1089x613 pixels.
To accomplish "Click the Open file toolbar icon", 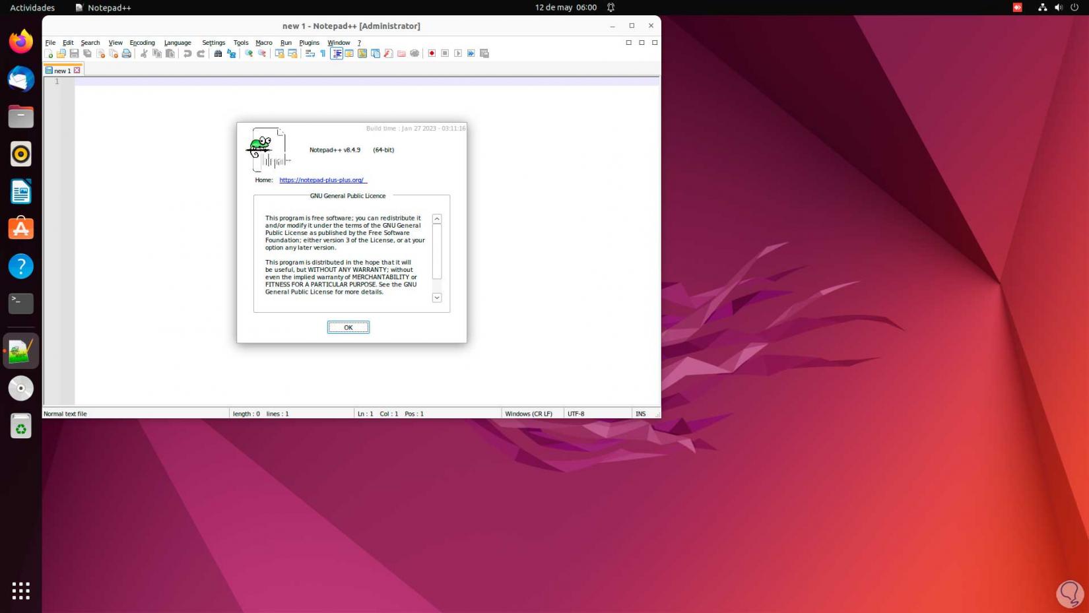I will click(x=61, y=53).
